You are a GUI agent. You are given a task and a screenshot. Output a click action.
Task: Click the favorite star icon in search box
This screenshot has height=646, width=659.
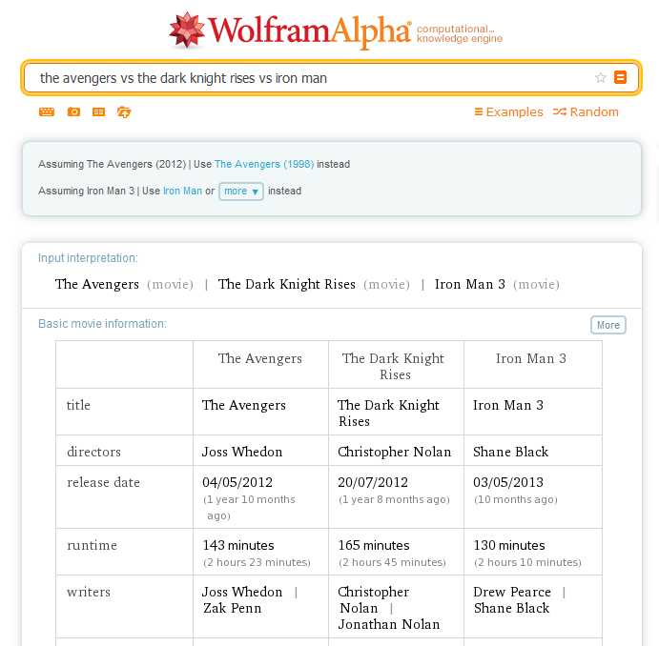coord(601,78)
